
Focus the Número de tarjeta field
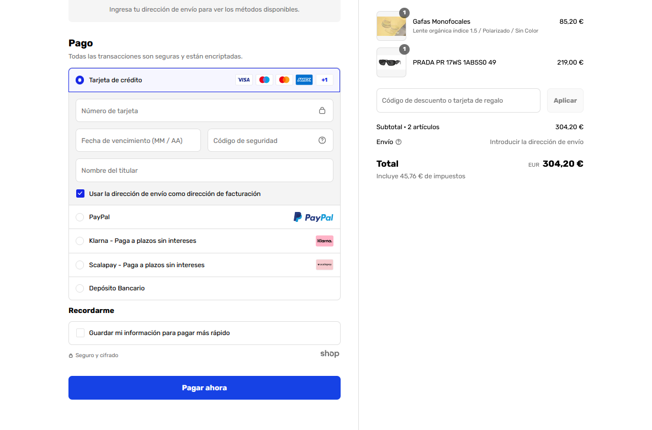coord(205,110)
